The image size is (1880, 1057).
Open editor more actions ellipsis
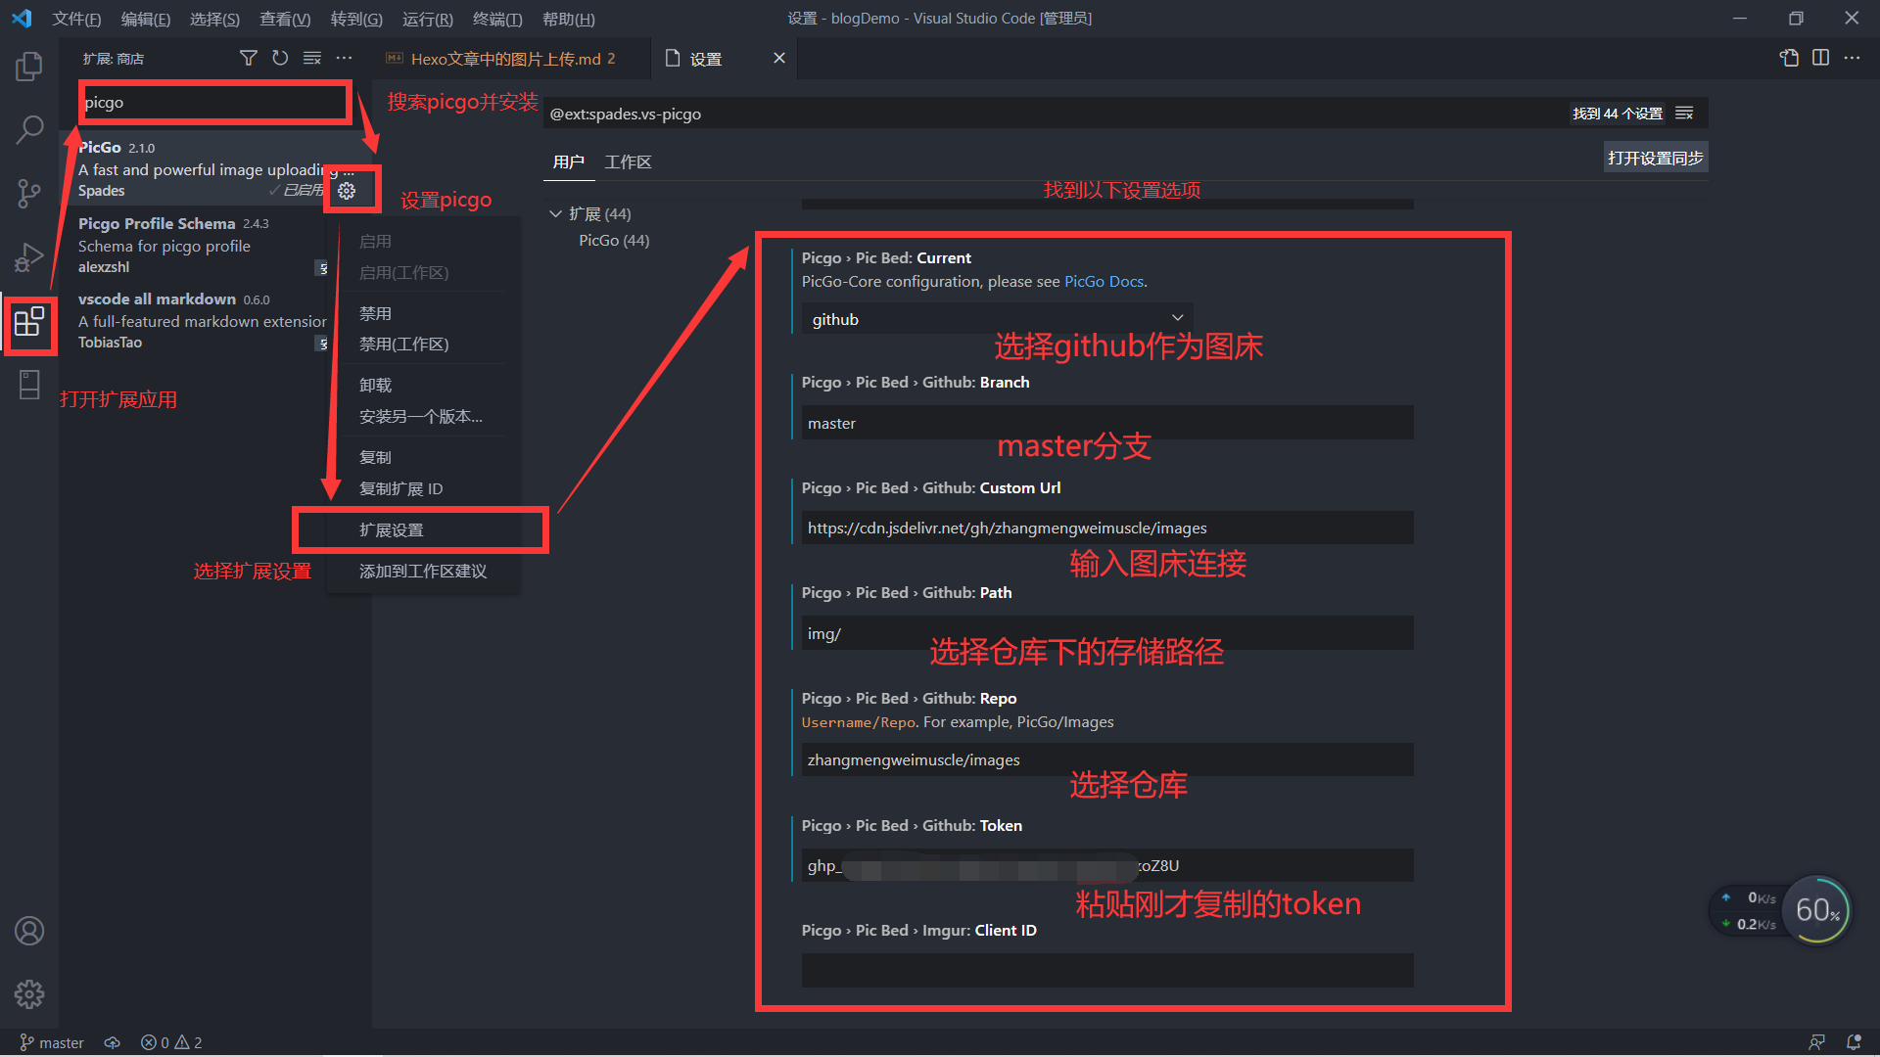coord(1852,58)
